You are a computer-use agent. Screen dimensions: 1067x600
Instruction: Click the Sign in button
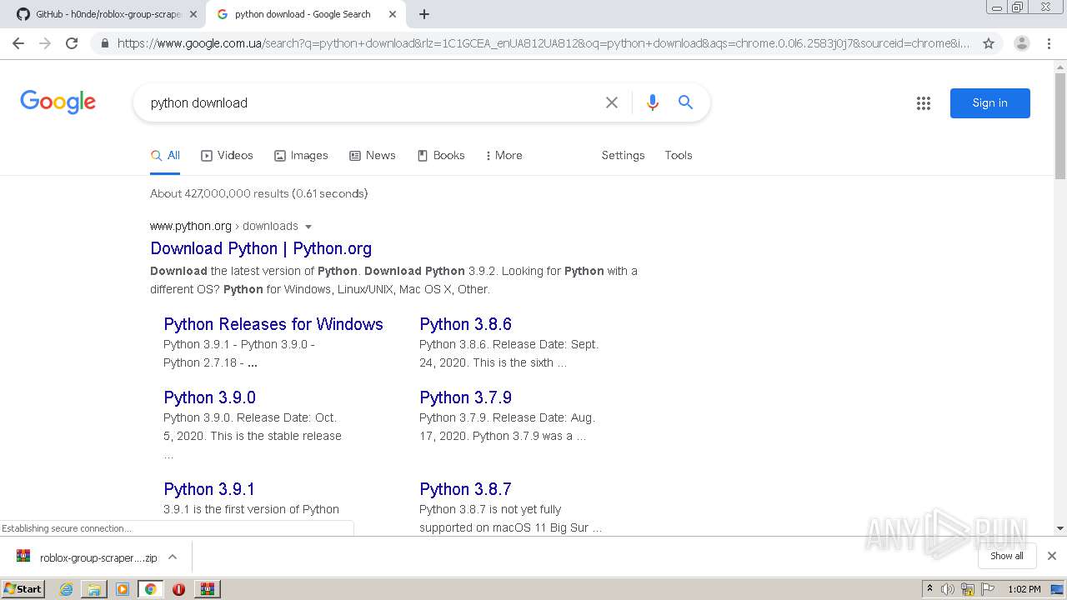[x=990, y=103]
